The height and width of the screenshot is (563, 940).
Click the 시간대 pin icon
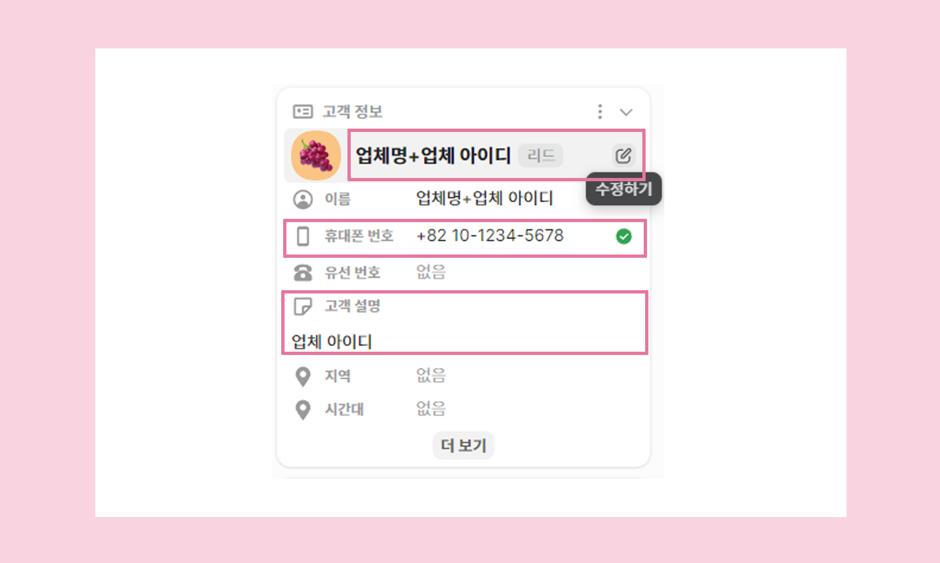[303, 409]
